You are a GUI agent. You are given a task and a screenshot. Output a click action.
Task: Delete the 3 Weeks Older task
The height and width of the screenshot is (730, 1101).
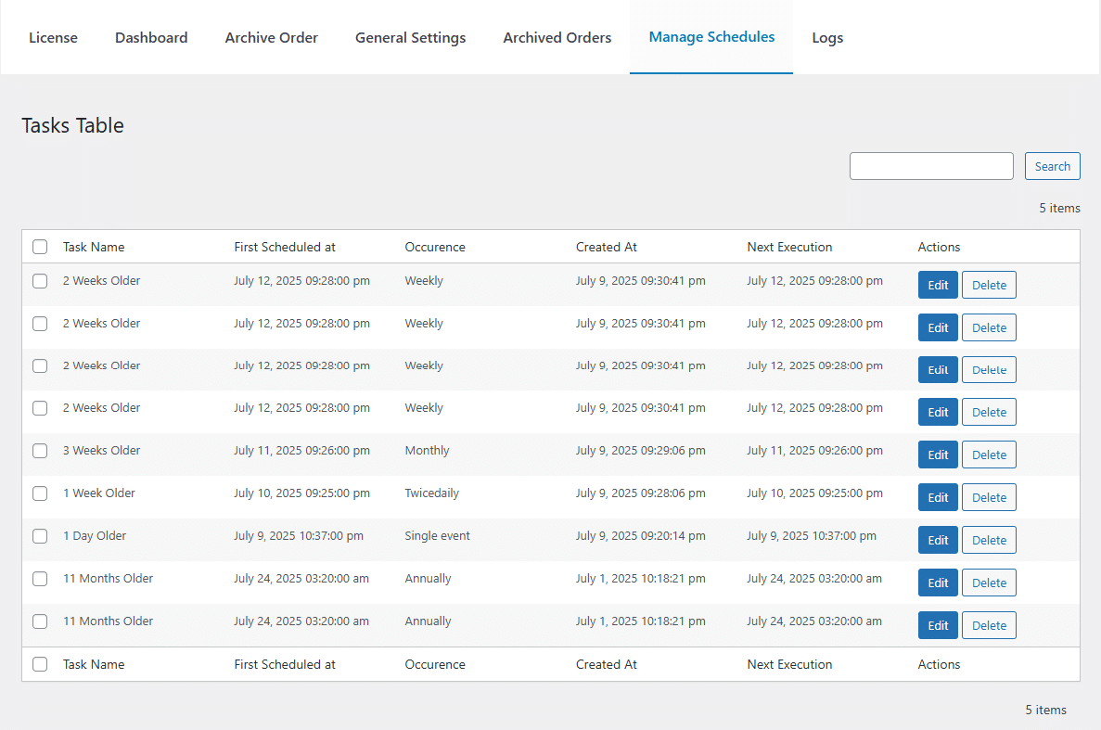pos(990,455)
